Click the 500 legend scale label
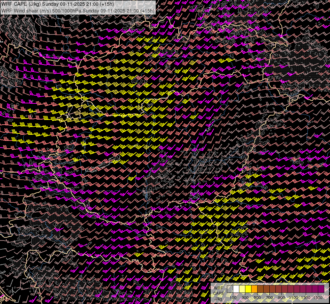330x304 pixels. click(257, 297)
